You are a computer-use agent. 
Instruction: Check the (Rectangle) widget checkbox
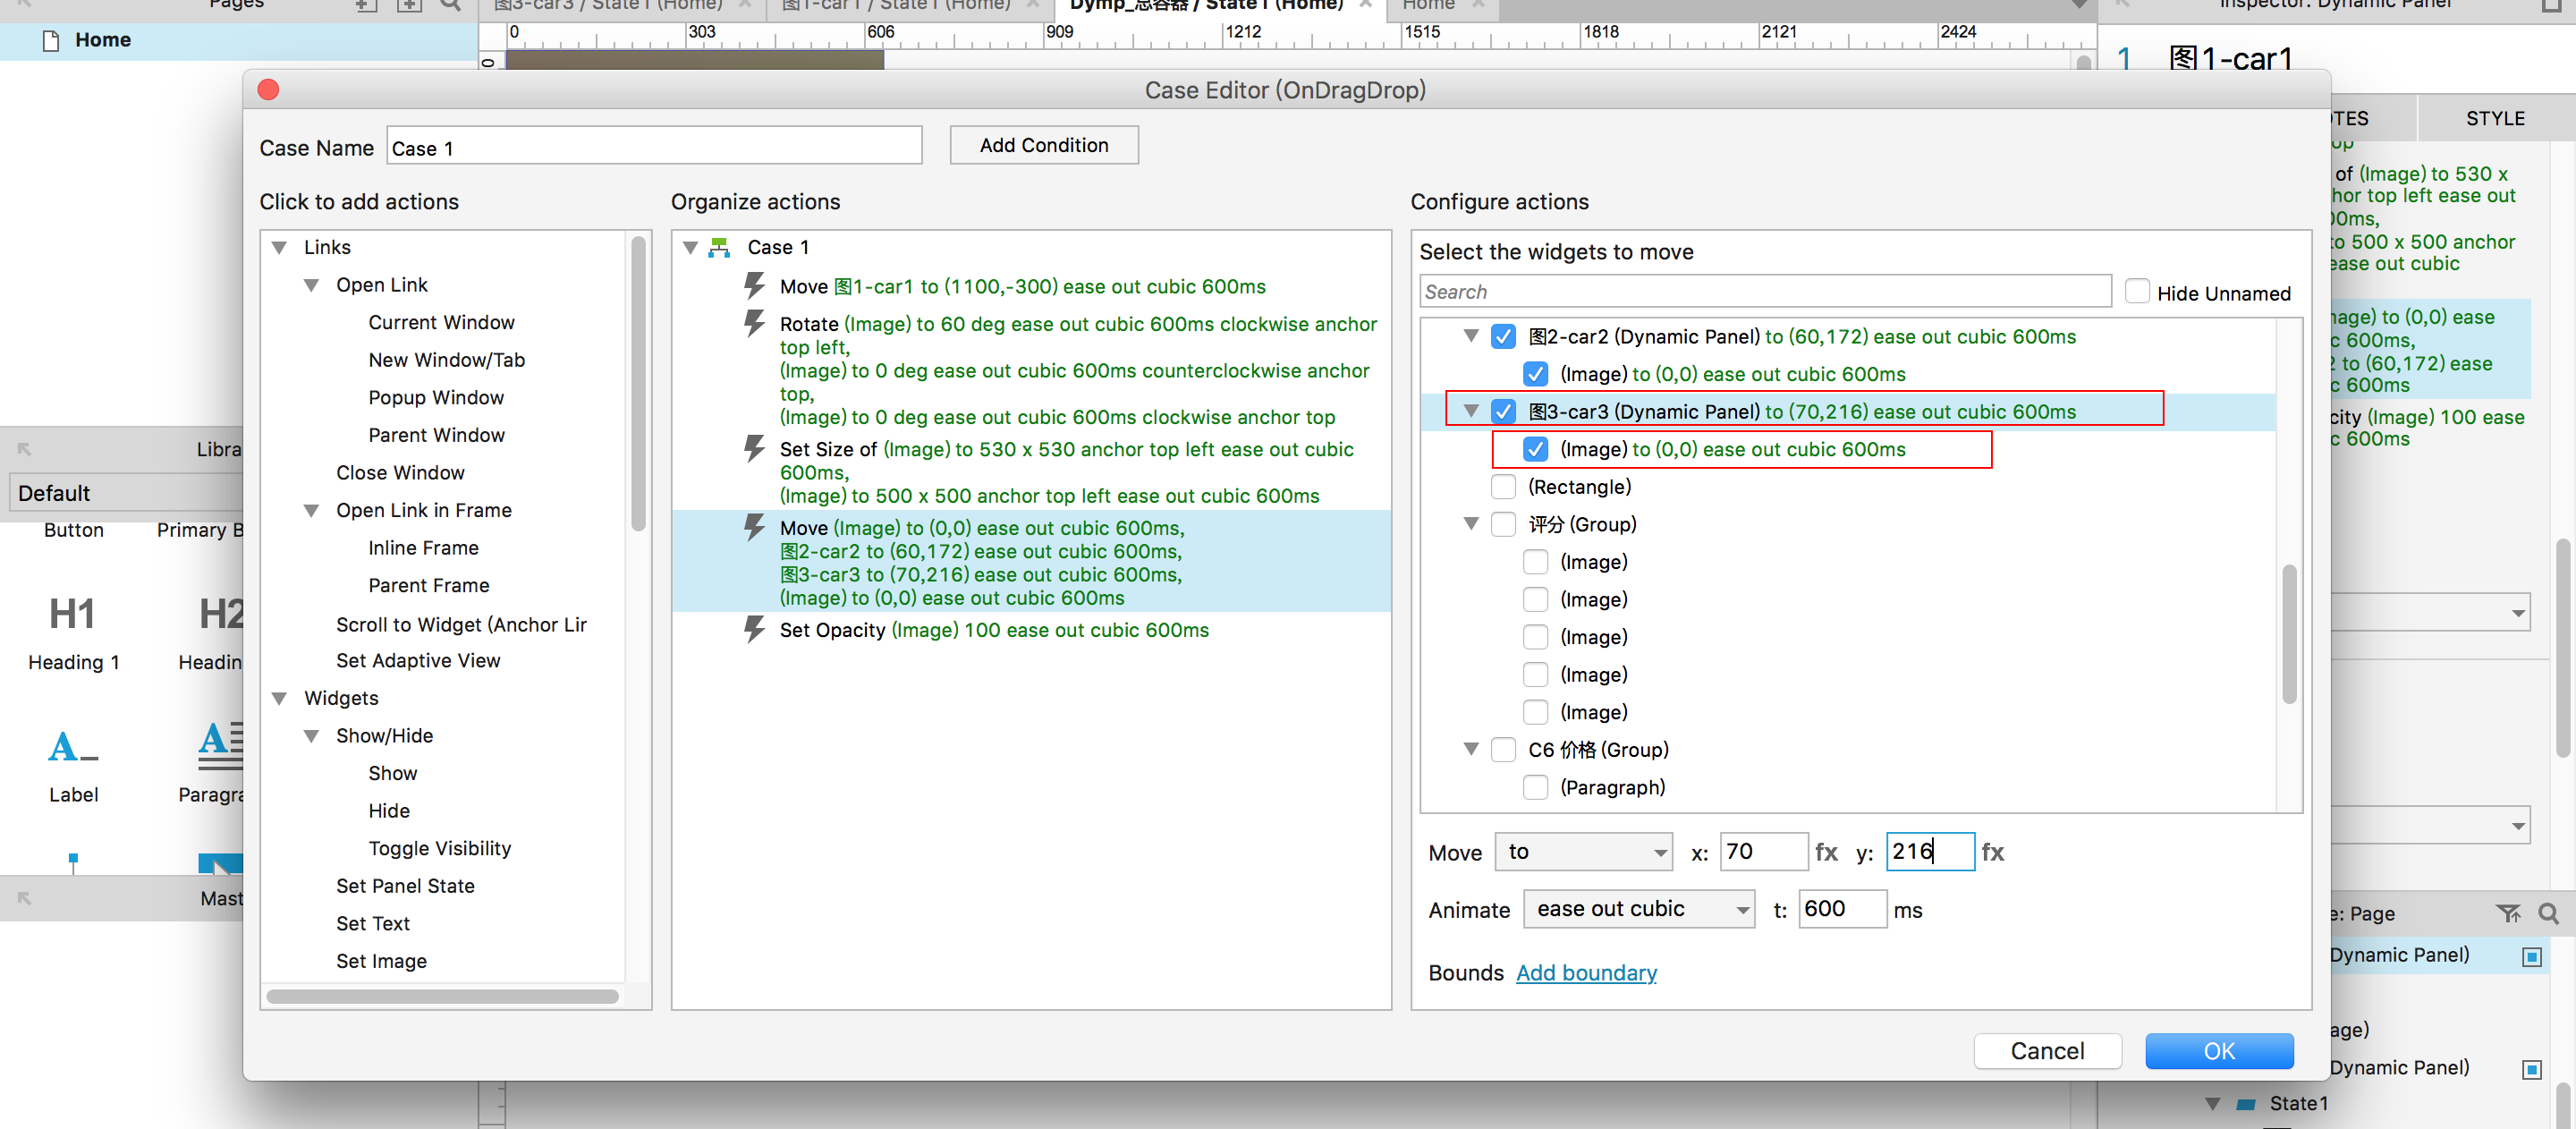1503,487
